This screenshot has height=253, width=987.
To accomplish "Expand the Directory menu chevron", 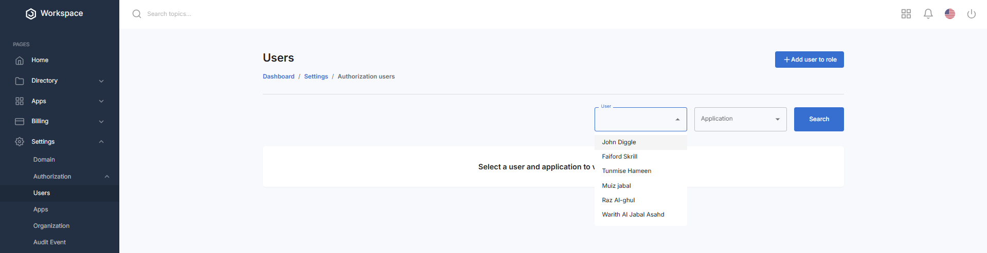I will tap(101, 81).
